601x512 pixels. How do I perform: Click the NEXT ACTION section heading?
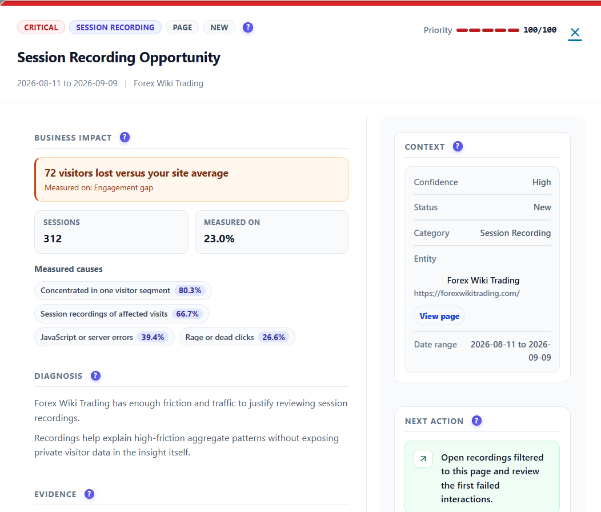coord(434,421)
